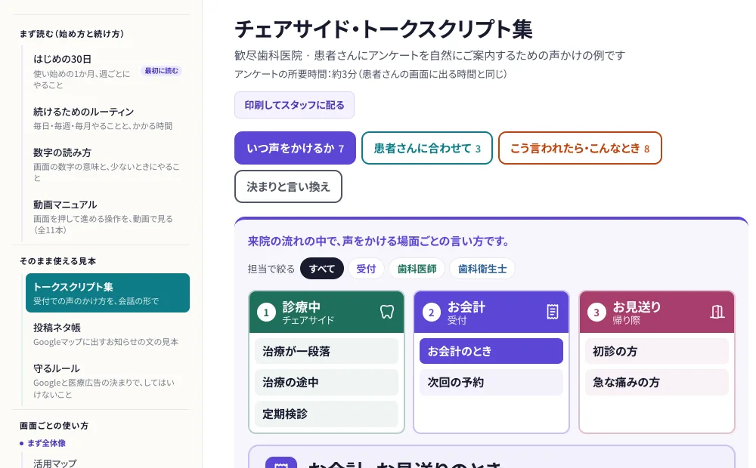Open 投稿ネタ帳 in sidebar

point(107,334)
